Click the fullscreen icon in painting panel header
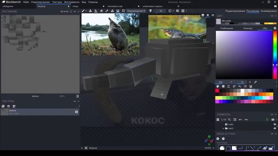The height and width of the screenshot is (156, 278). click(71, 12)
